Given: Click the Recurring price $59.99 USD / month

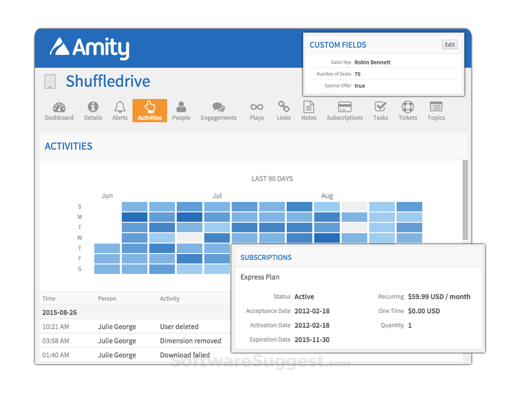Looking at the screenshot, I should click(x=439, y=297).
